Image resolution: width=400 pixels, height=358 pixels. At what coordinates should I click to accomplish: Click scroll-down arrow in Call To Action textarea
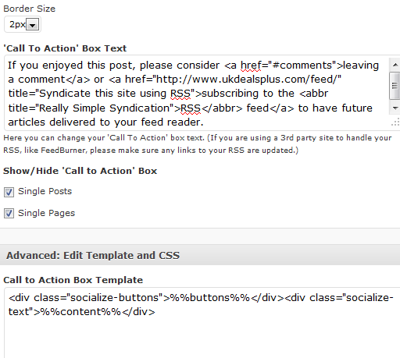tap(395, 108)
